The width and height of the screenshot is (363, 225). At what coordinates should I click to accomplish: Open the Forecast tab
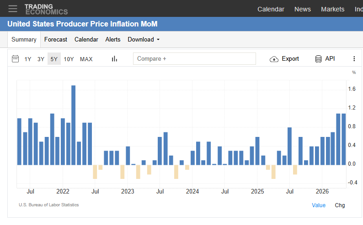pyautogui.click(x=56, y=40)
